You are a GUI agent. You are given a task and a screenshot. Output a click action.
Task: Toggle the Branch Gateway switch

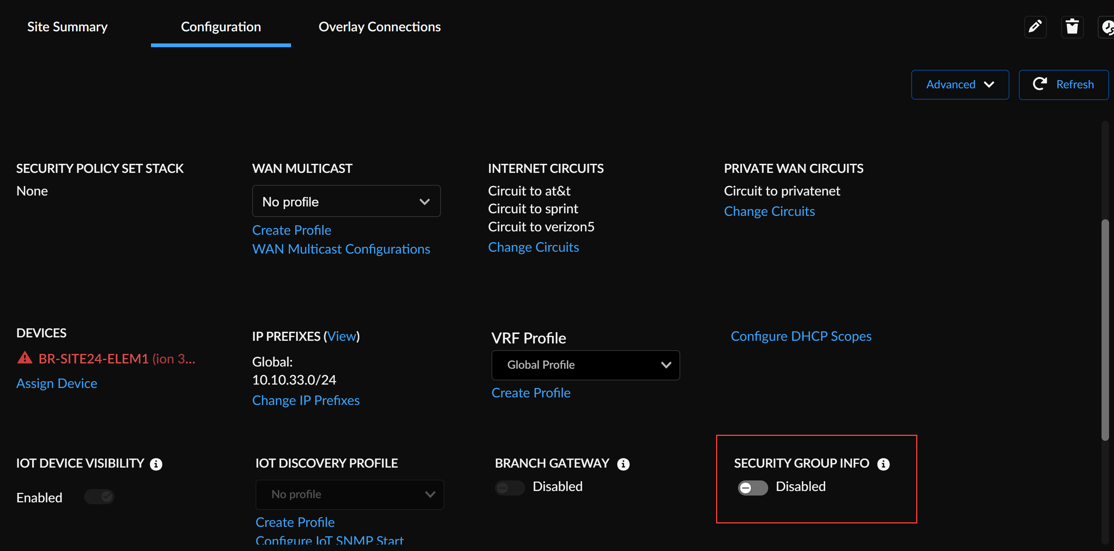coord(509,488)
